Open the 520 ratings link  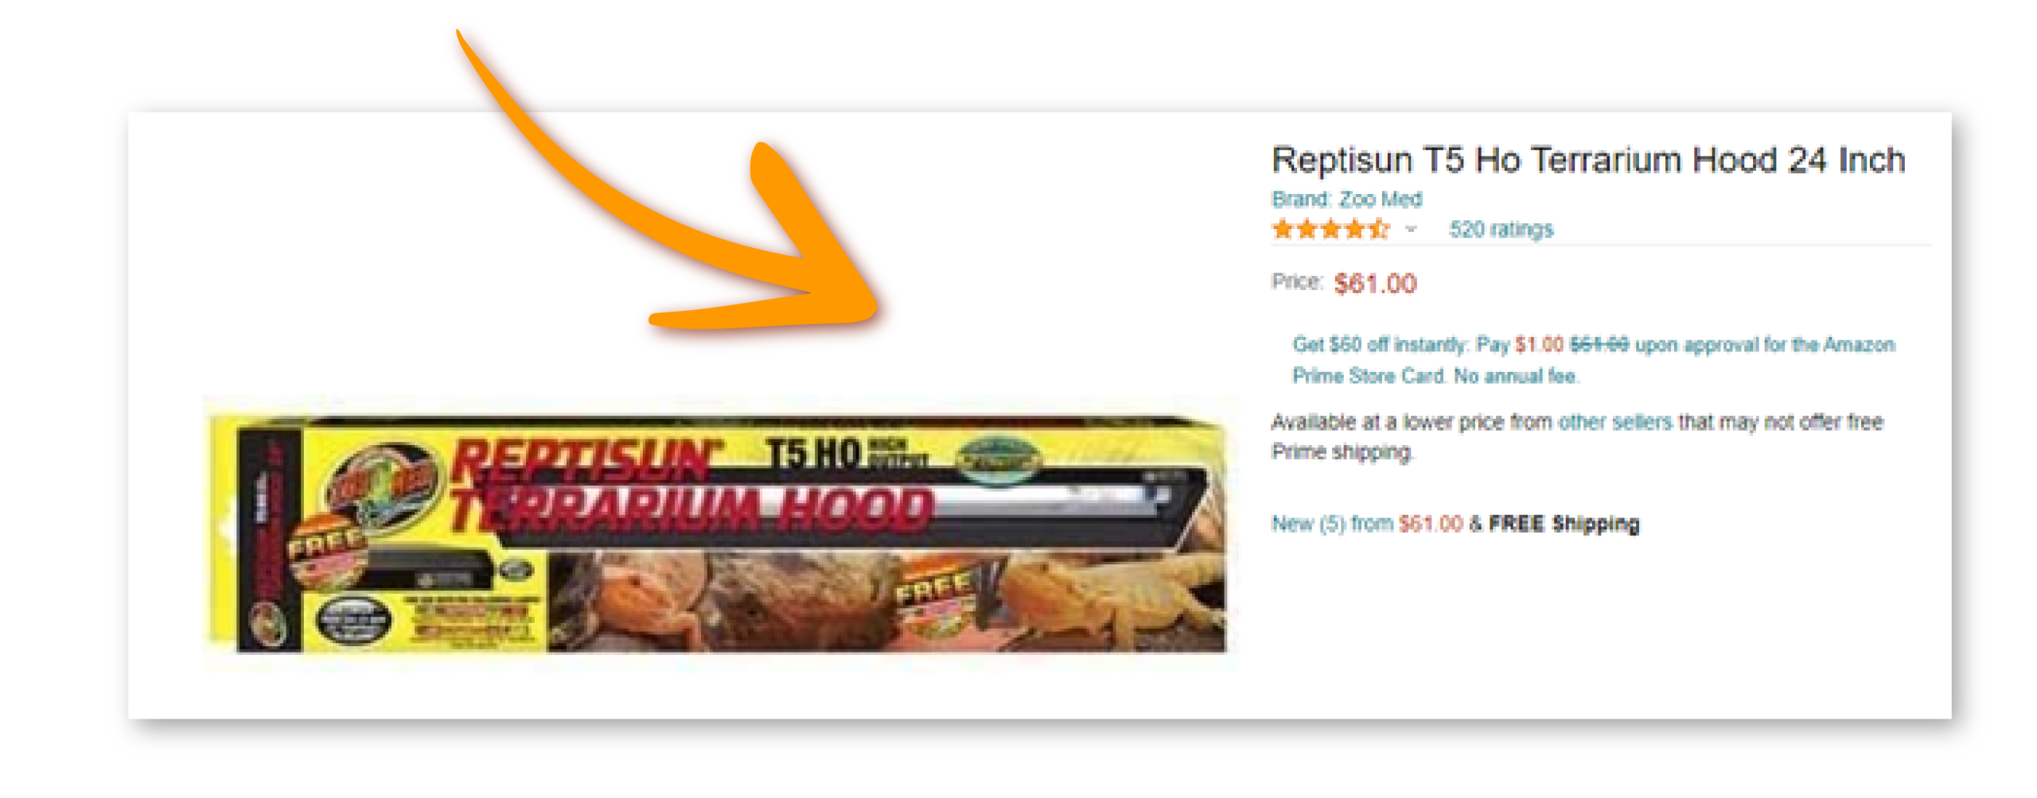point(1501,229)
